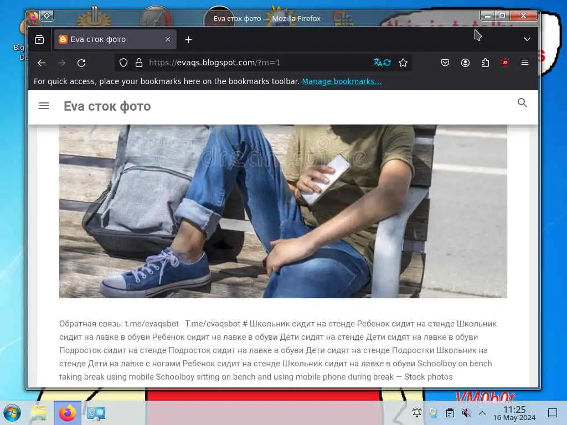
Task: Switch to Firefox taskbar entry
Action: point(67,413)
